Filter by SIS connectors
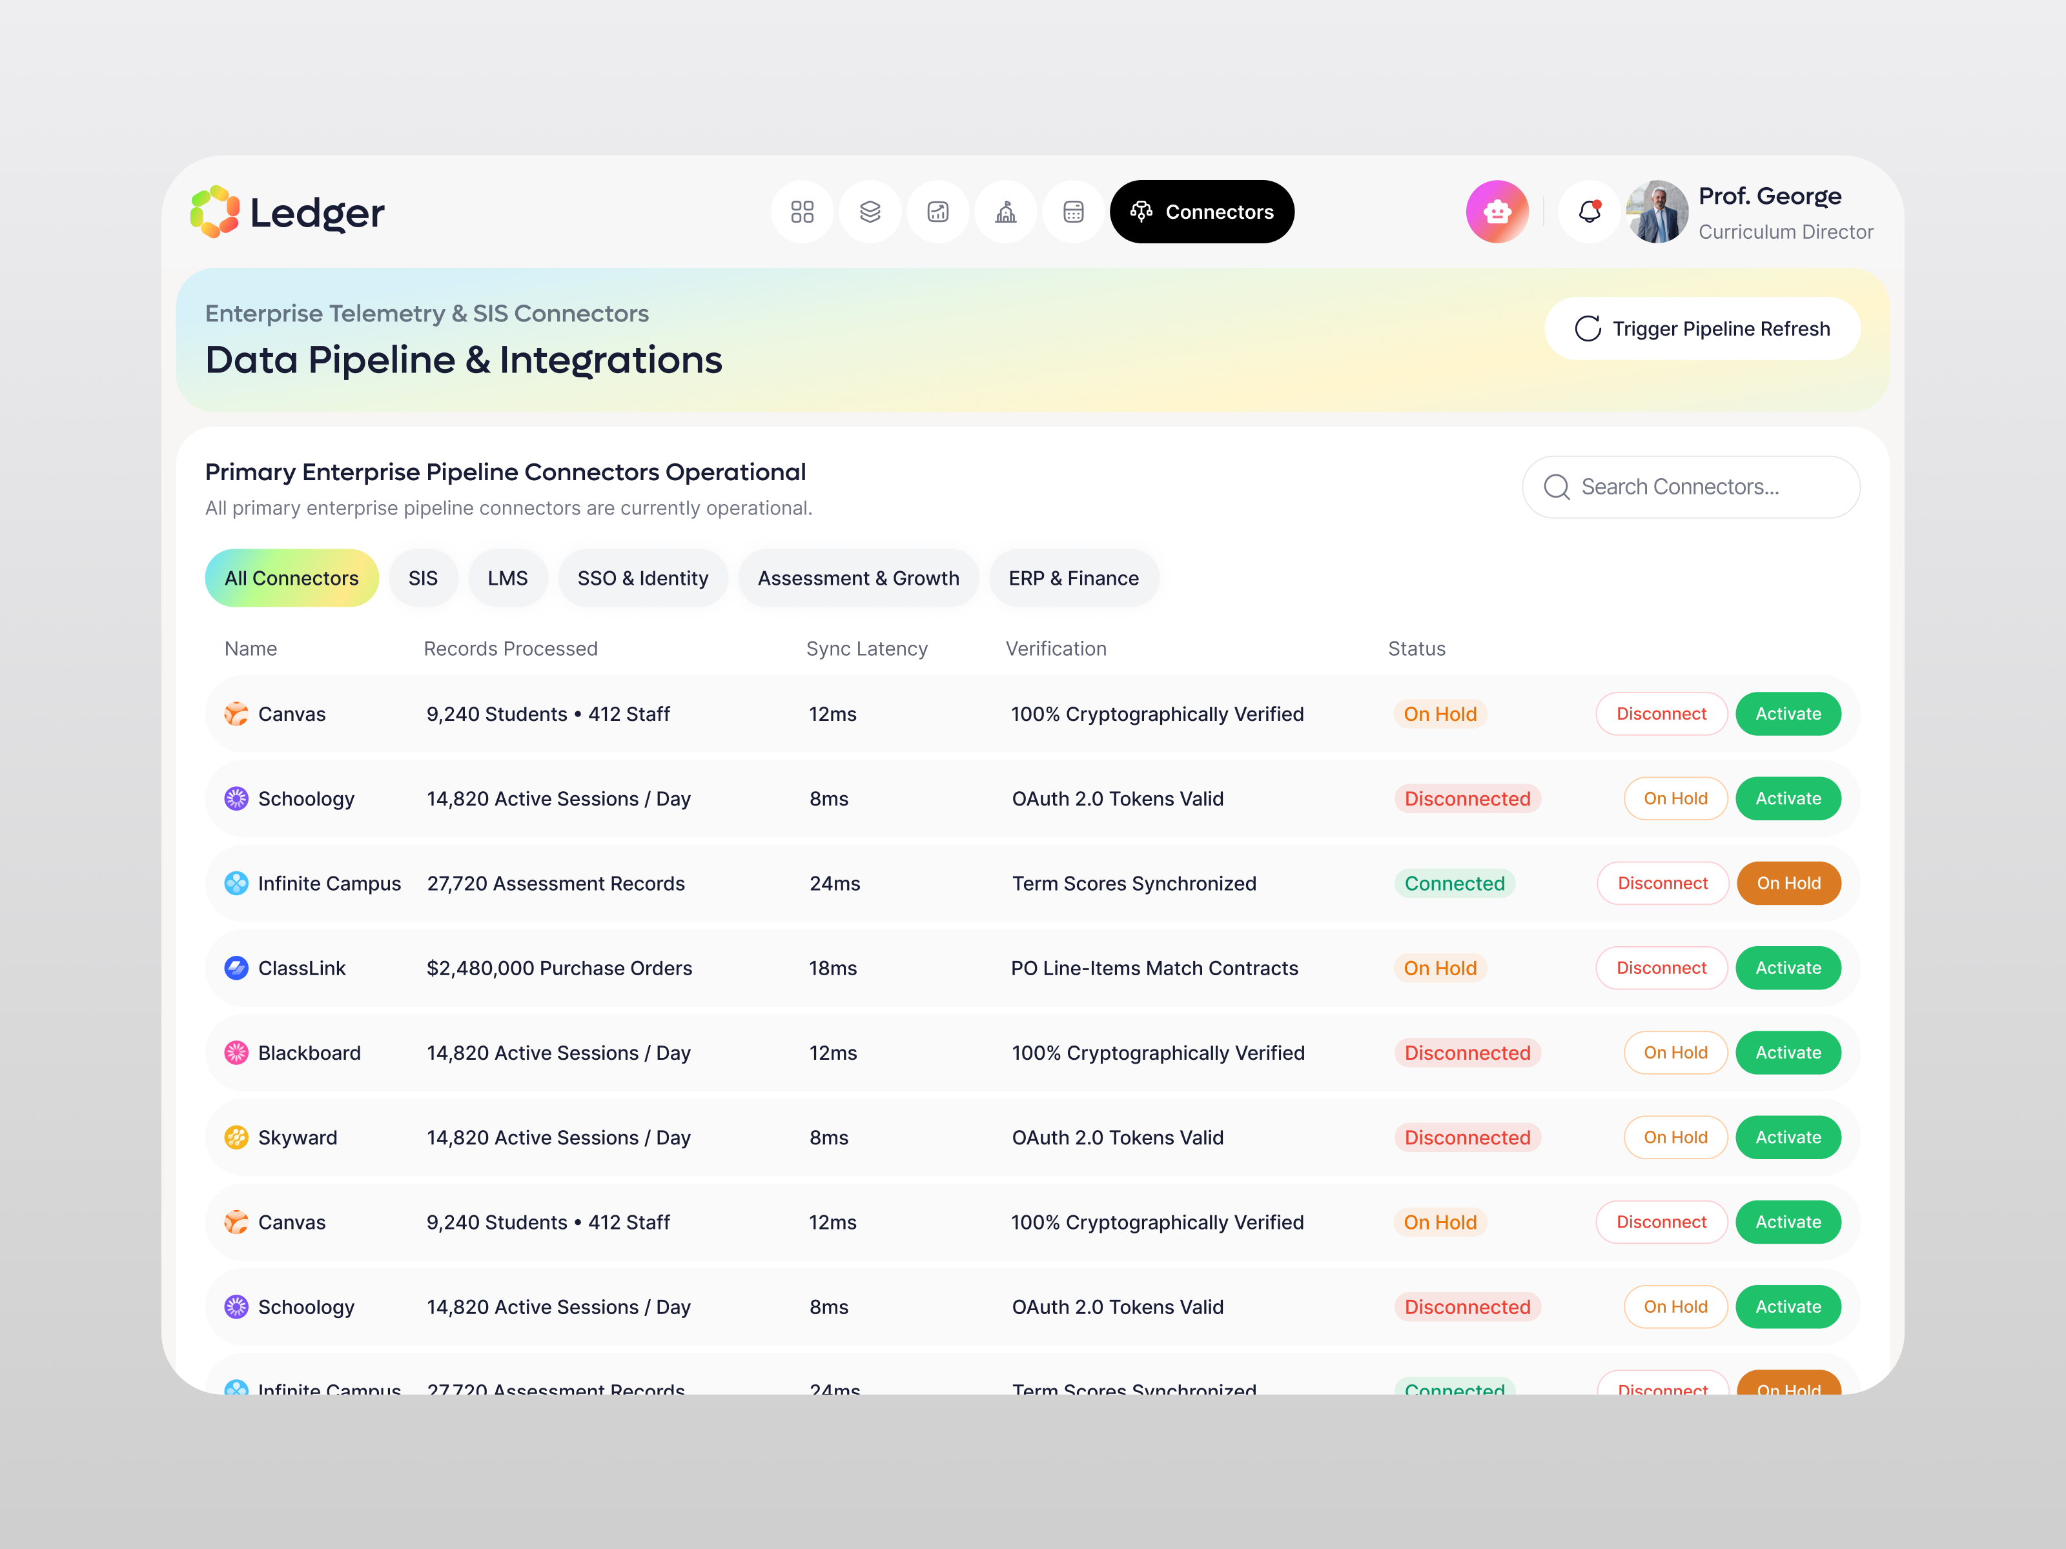This screenshot has height=1549, width=2066. tap(423, 578)
